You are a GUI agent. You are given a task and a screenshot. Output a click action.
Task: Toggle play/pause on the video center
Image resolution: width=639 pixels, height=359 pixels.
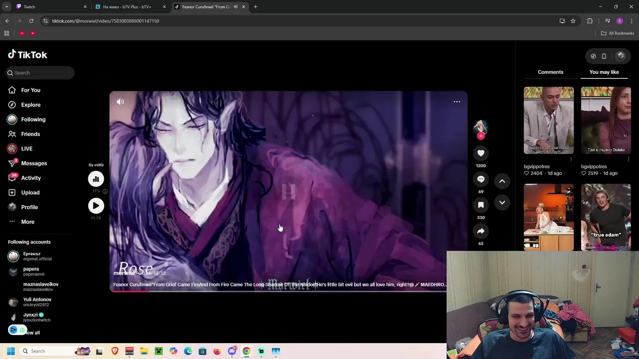pyautogui.click(x=289, y=191)
